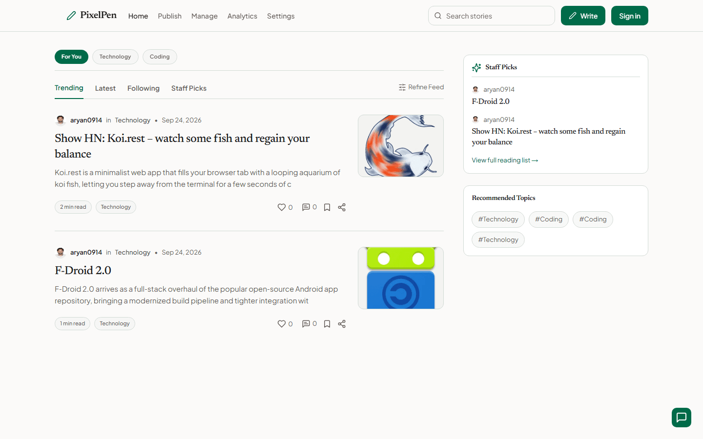Viewport: 703px width, 439px height.
Task: Click the Search stories input field
Action: pos(492,16)
